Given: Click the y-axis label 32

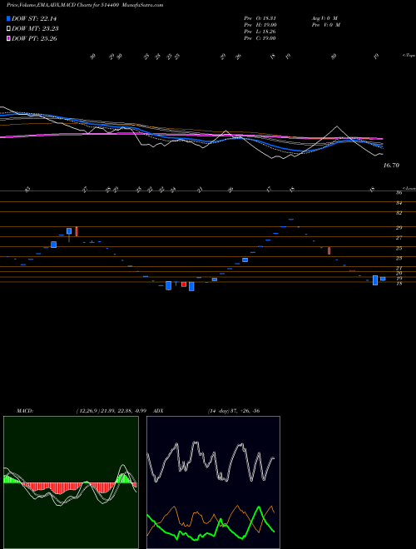Looking at the screenshot, I should point(399,213).
